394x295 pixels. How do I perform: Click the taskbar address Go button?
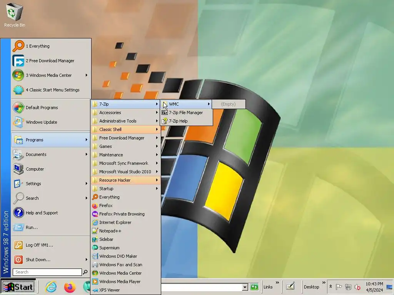pyautogui.click(x=254, y=287)
